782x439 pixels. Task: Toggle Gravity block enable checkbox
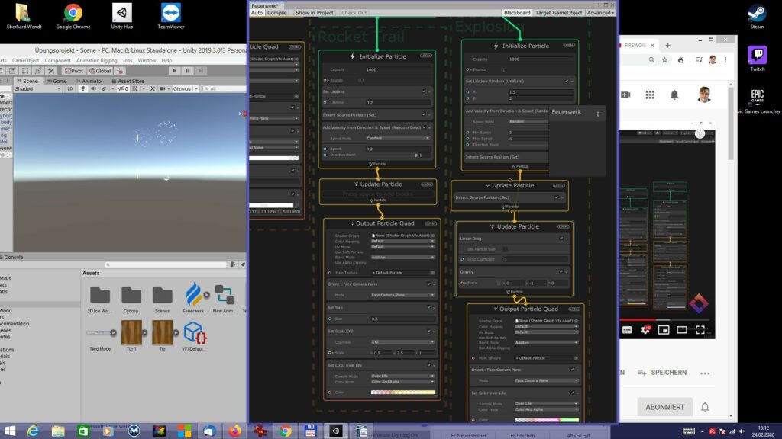[x=560, y=272]
